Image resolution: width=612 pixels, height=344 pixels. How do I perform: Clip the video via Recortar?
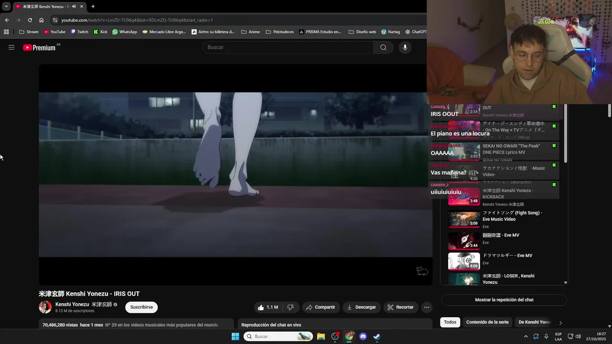(401, 307)
